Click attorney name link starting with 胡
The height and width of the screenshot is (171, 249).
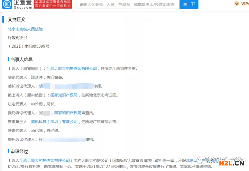pos(40,86)
